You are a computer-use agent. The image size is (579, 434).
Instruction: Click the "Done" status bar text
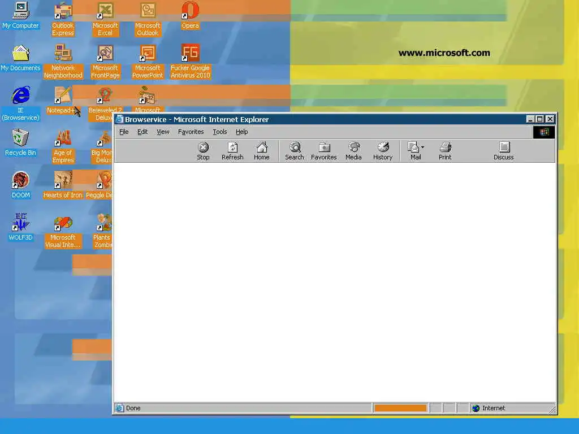coord(133,408)
